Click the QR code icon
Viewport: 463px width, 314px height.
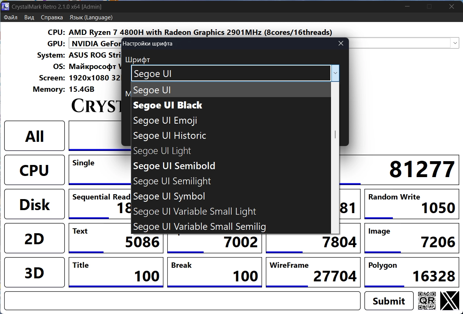click(427, 301)
